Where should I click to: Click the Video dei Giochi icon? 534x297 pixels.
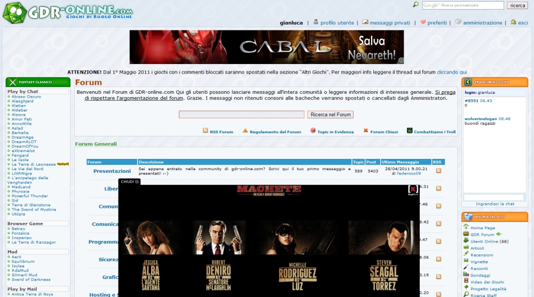(466, 281)
